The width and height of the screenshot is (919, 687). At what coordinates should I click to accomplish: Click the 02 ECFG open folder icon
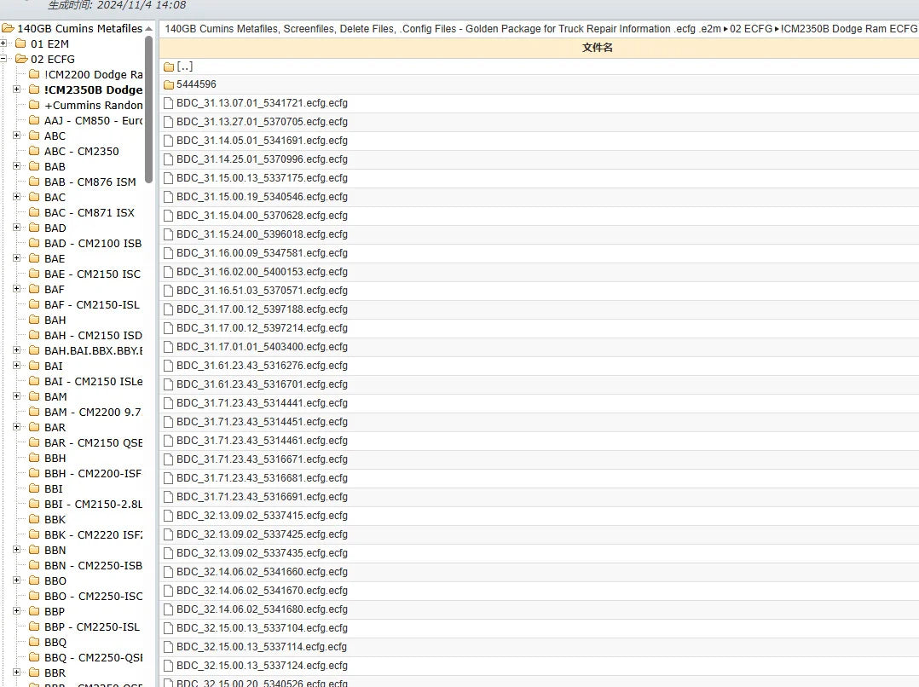[21, 59]
